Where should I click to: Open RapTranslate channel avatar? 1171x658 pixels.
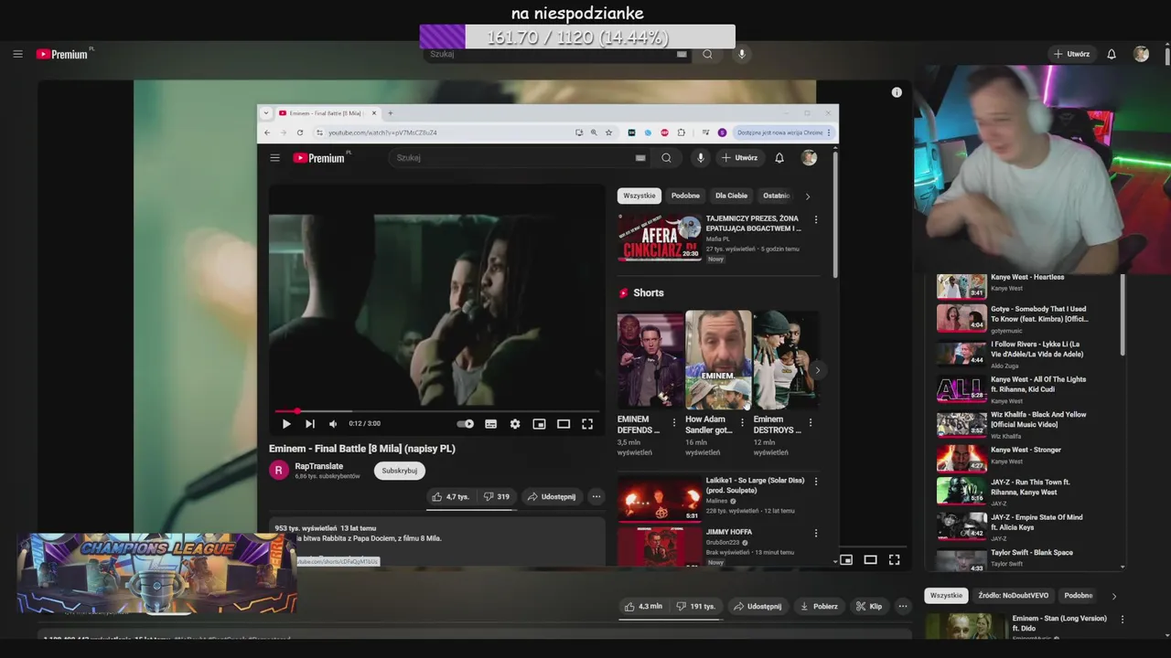(x=278, y=471)
